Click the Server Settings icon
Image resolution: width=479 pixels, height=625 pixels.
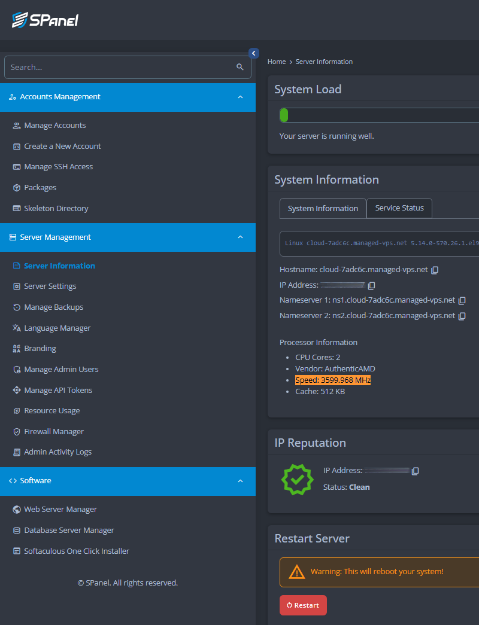click(17, 286)
